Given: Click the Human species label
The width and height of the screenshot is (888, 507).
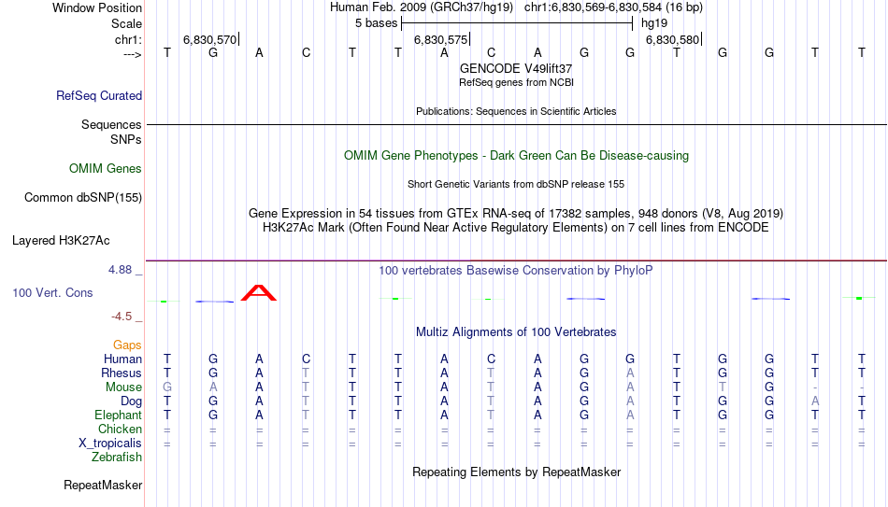Looking at the screenshot, I should (x=122, y=359).
